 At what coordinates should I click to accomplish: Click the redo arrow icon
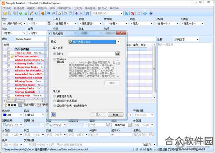[53, 13]
